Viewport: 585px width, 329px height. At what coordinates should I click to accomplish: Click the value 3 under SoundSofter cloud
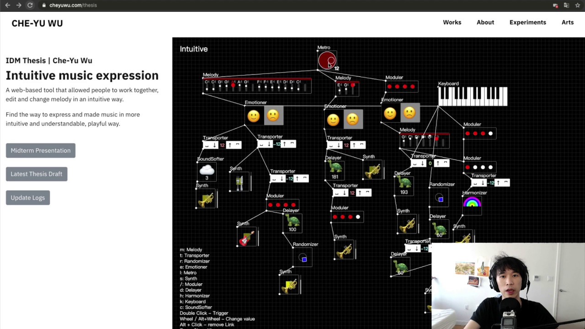[207, 178]
